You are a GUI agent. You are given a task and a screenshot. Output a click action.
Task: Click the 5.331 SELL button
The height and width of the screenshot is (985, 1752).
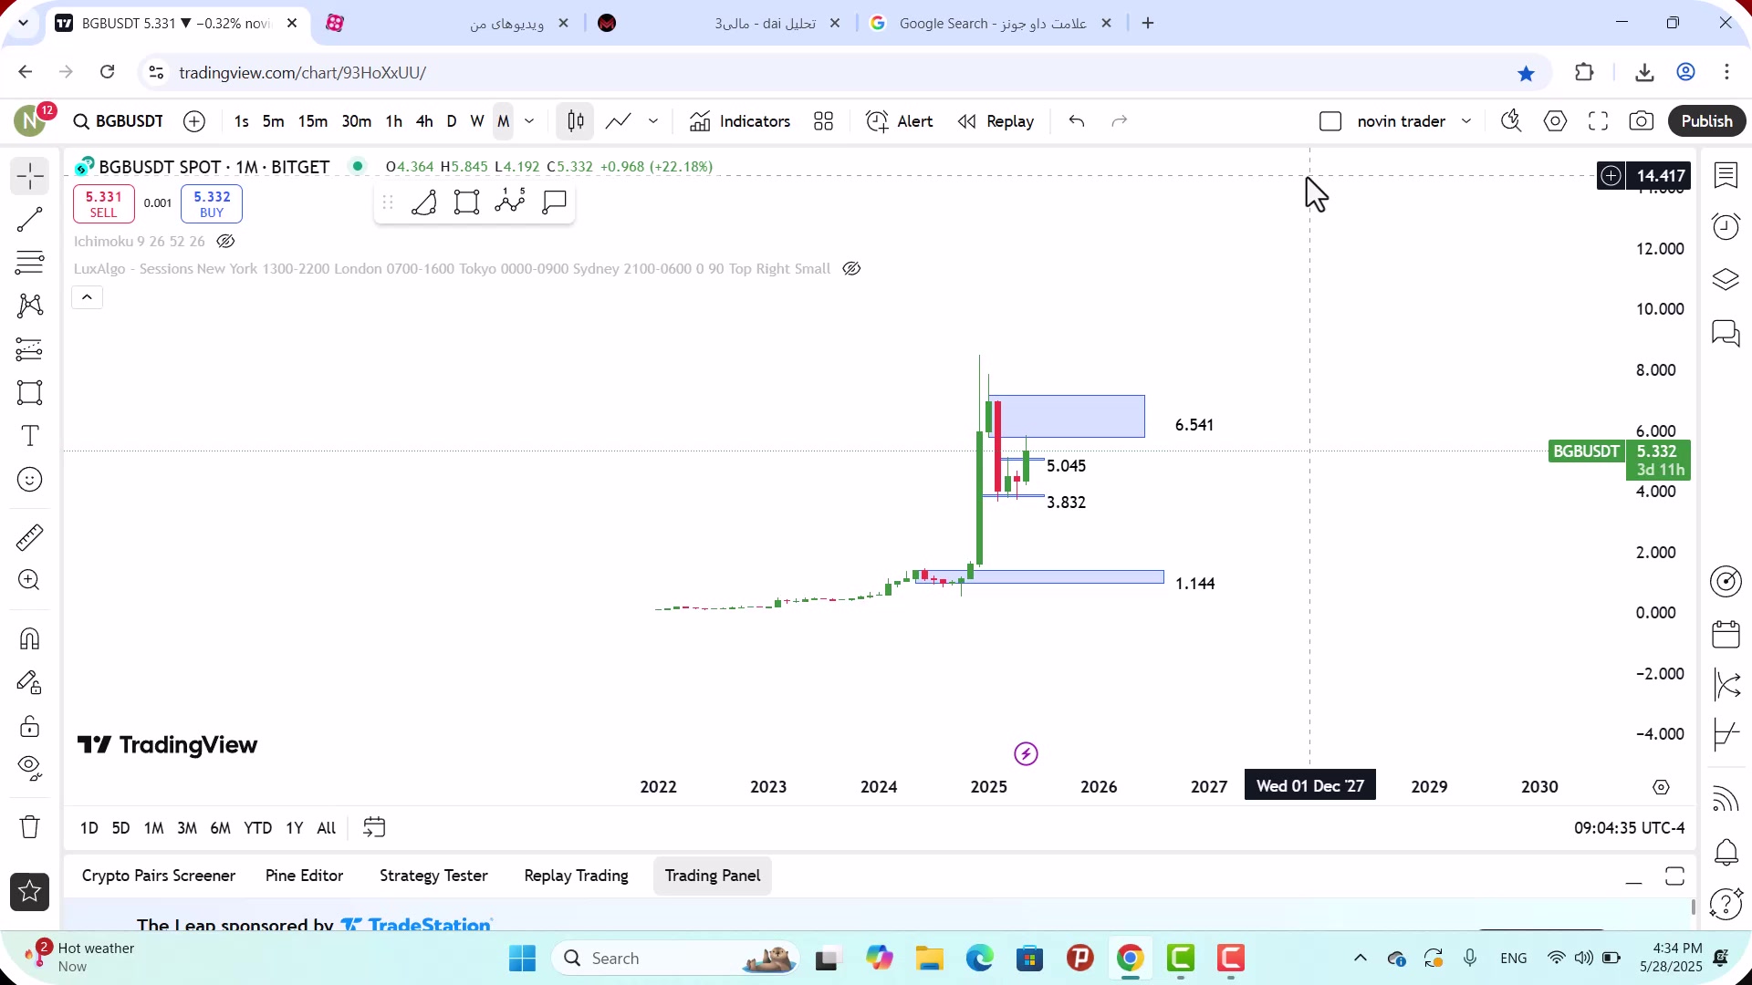pos(104,204)
